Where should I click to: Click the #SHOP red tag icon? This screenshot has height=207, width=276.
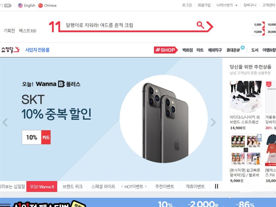pyautogui.click(x=166, y=50)
